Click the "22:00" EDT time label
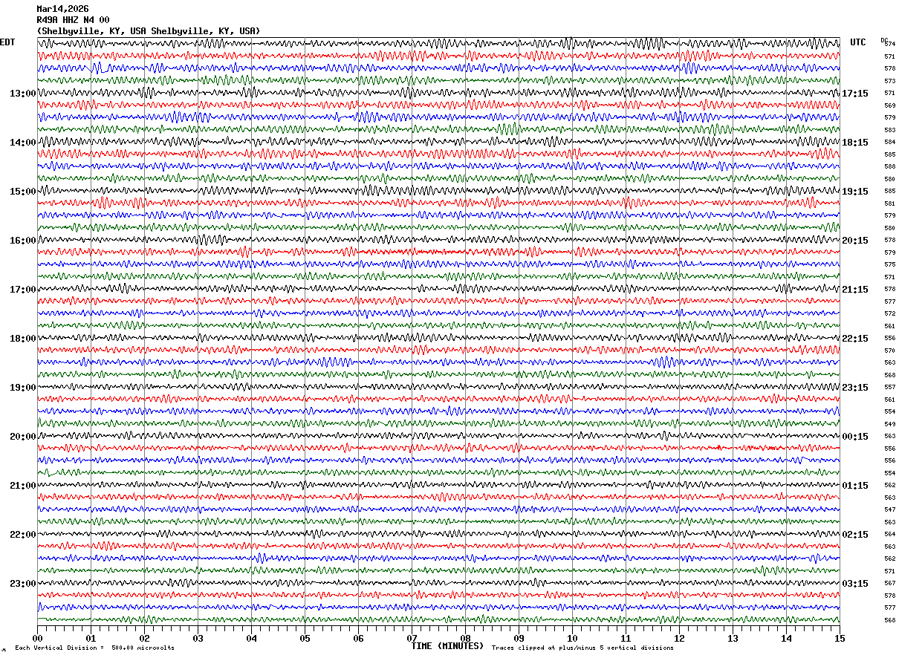The height and width of the screenshot is (658, 899). (x=22, y=535)
